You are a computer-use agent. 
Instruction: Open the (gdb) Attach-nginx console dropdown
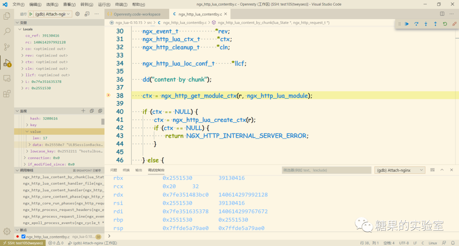(399, 170)
